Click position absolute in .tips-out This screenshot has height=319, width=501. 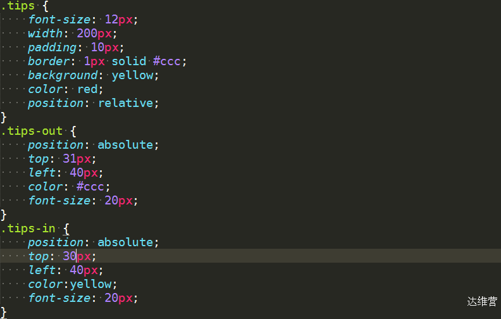tap(125, 145)
